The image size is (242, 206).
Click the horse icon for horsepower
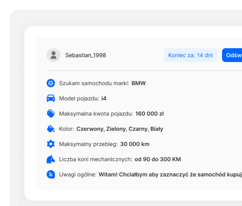coord(51,159)
